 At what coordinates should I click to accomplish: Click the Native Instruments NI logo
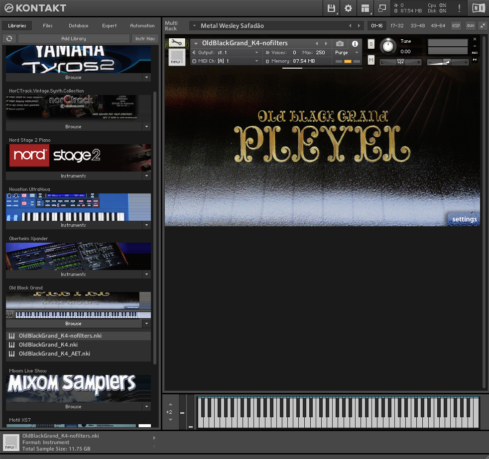point(479,8)
